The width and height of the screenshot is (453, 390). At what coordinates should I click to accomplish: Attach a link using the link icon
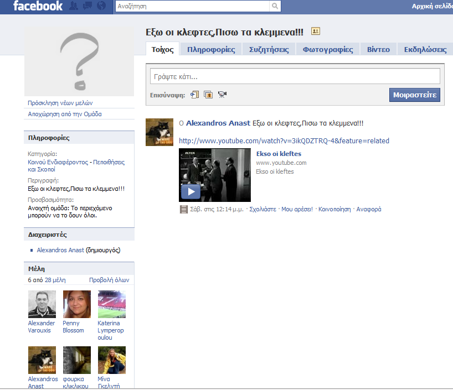click(x=195, y=95)
